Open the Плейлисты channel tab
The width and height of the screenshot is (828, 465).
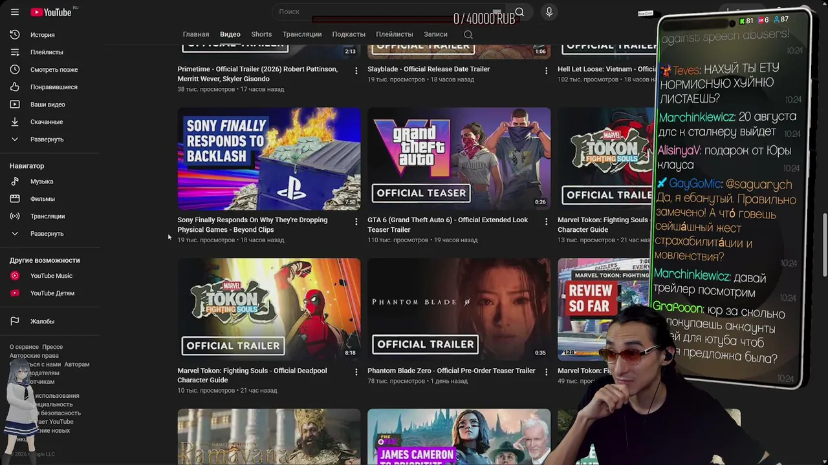click(x=395, y=34)
